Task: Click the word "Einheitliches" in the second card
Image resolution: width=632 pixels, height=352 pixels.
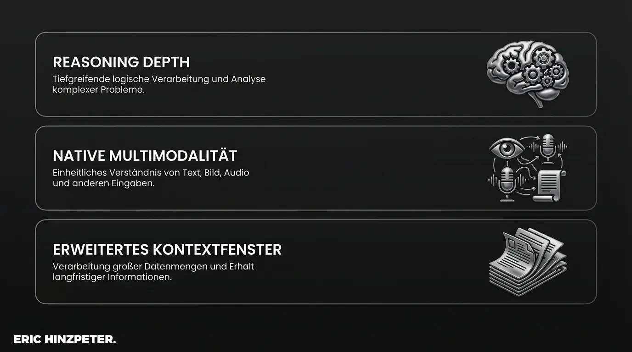Action: tap(80, 173)
